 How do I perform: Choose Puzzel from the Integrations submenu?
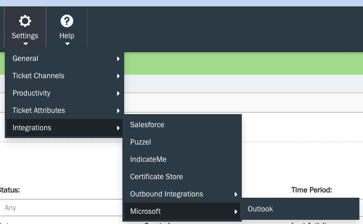tap(182, 142)
